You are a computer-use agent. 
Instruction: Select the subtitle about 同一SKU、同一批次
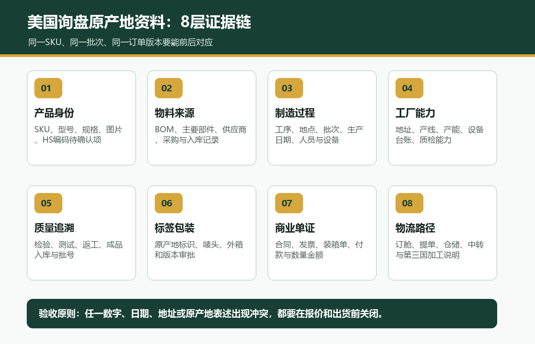(x=120, y=42)
